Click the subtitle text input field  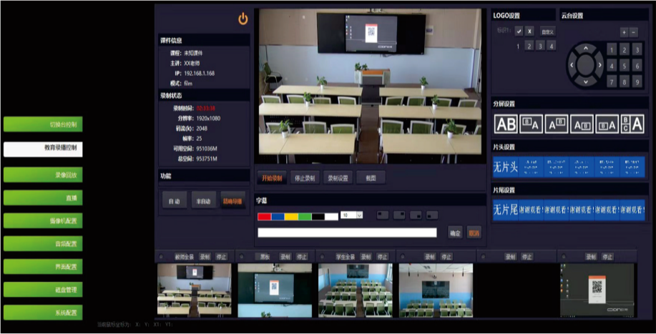point(347,232)
